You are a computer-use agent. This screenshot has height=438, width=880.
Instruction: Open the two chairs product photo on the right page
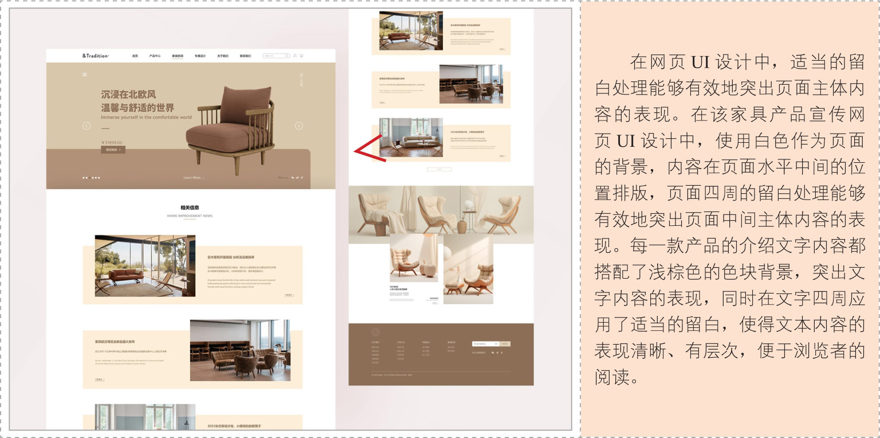468,269
